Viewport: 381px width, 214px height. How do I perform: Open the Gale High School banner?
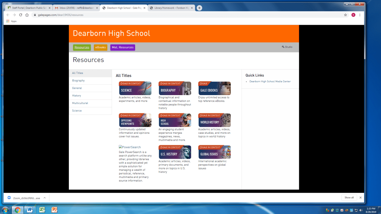pyautogui.click(x=175, y=120)
